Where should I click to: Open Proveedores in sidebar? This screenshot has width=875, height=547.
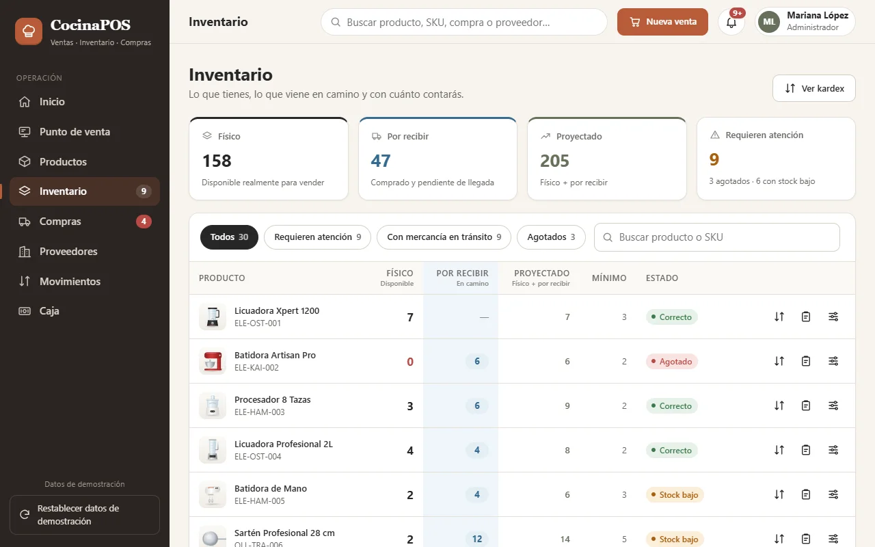coord(85,252)
